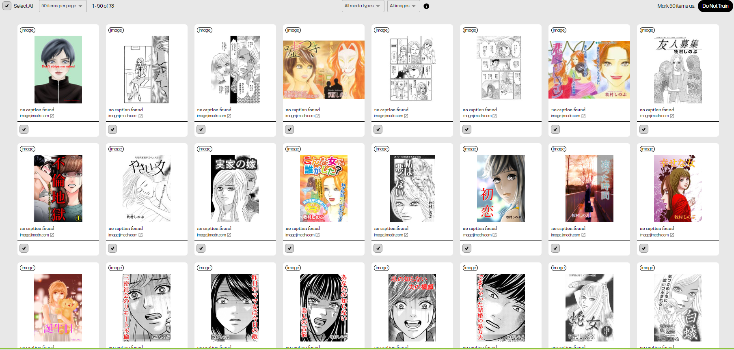Screen dimensions: 734x350
Task: Follow image.jimcdn.com link on 初恋 card
Action: point(477,235)
